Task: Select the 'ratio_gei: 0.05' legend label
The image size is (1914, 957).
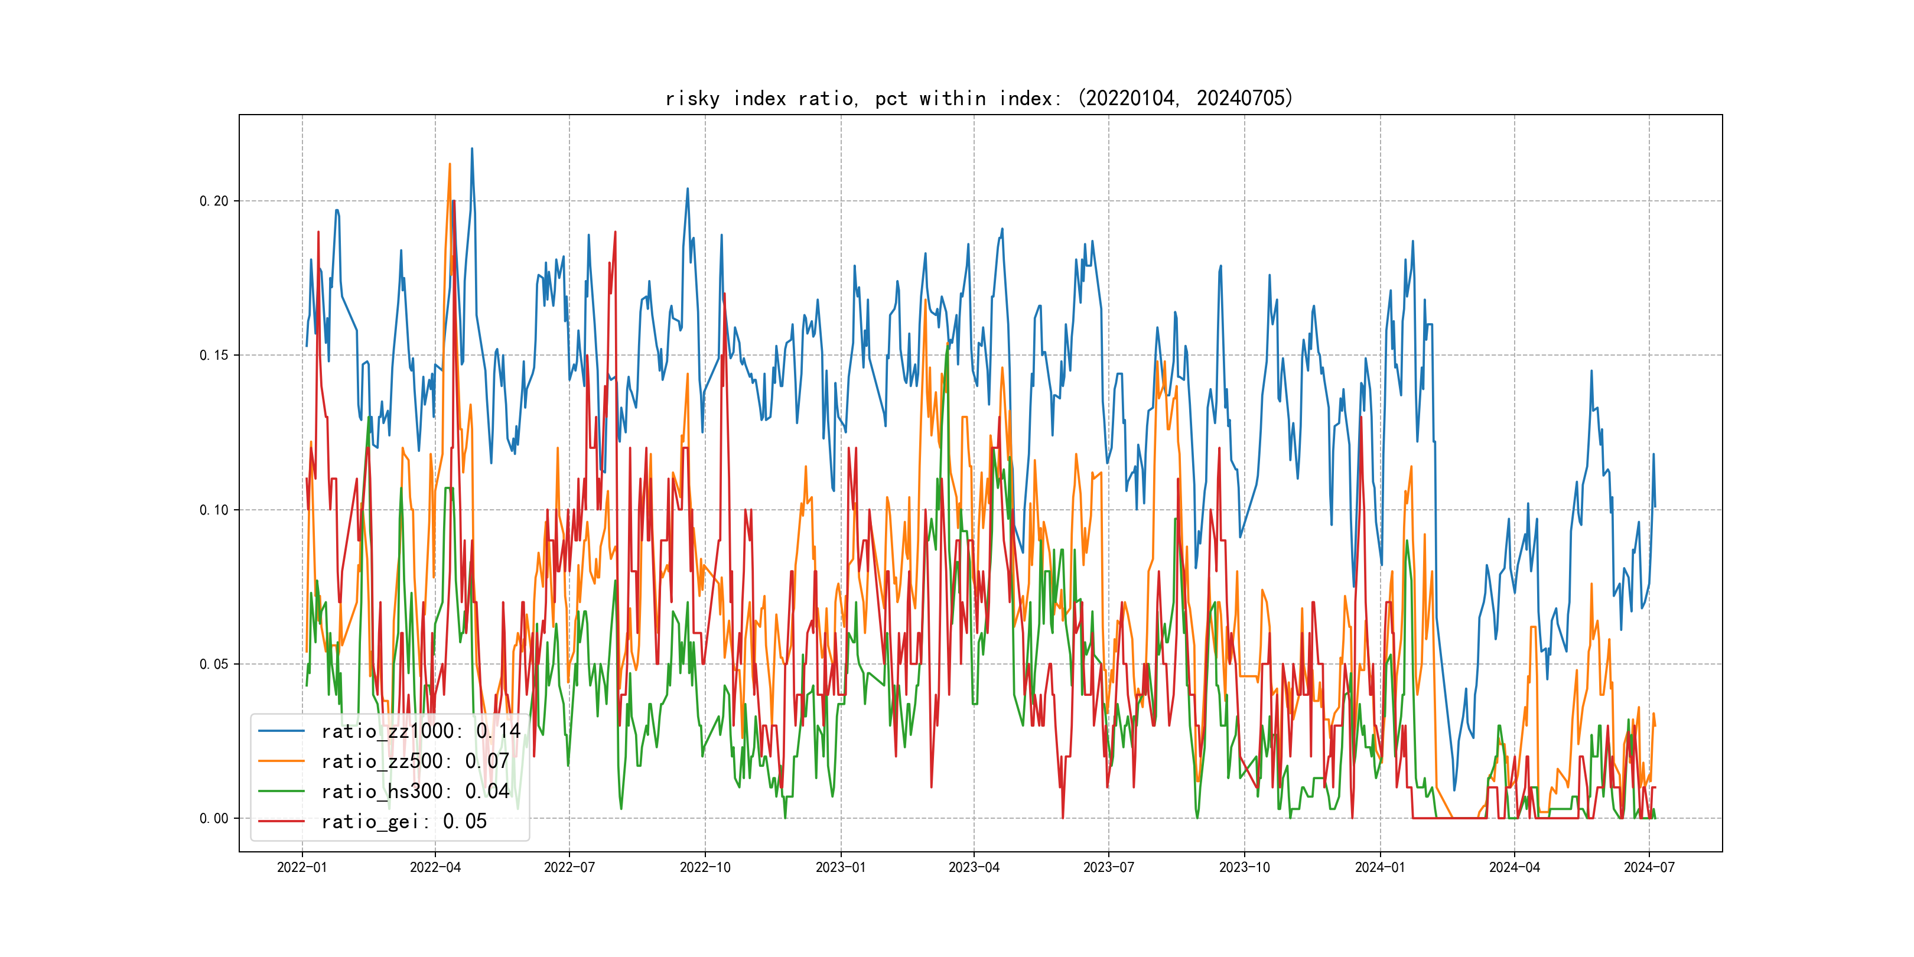Action: tap(403, 821)
